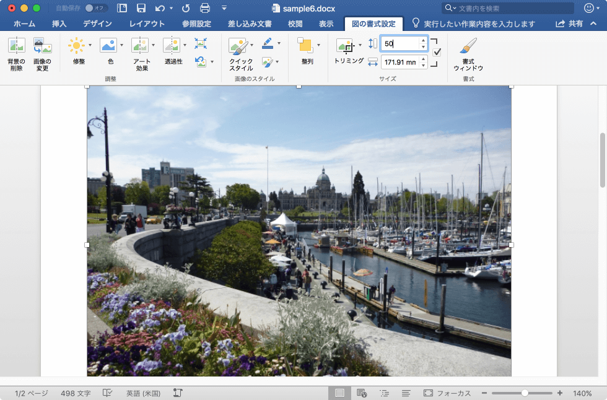The image size is (607, 400).
Task: Click the Arrange (整列) icon
Action: 305,46
